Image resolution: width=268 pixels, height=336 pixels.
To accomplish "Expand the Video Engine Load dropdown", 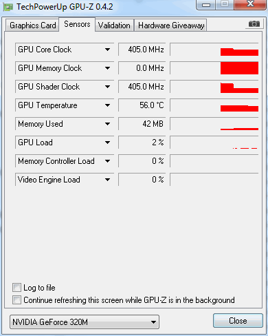I will pos(107,180).
